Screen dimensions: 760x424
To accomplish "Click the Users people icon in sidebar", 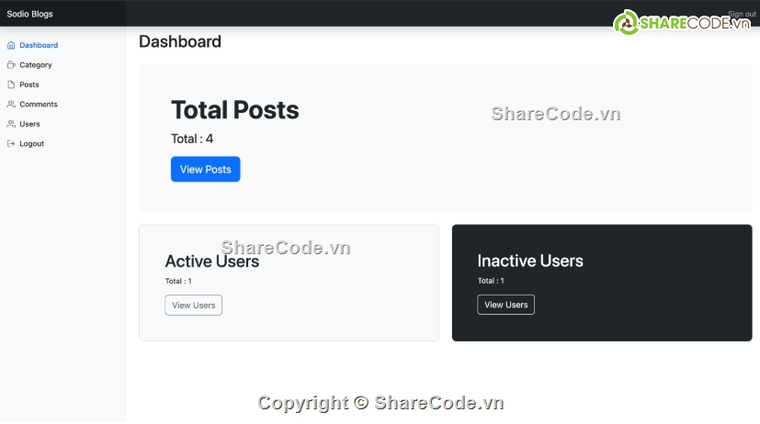I will pos(11,125).
